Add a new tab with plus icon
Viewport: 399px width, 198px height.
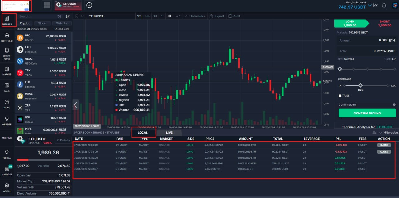89,5
